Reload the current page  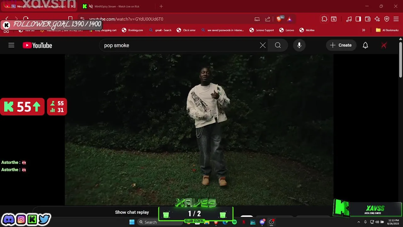26,19
